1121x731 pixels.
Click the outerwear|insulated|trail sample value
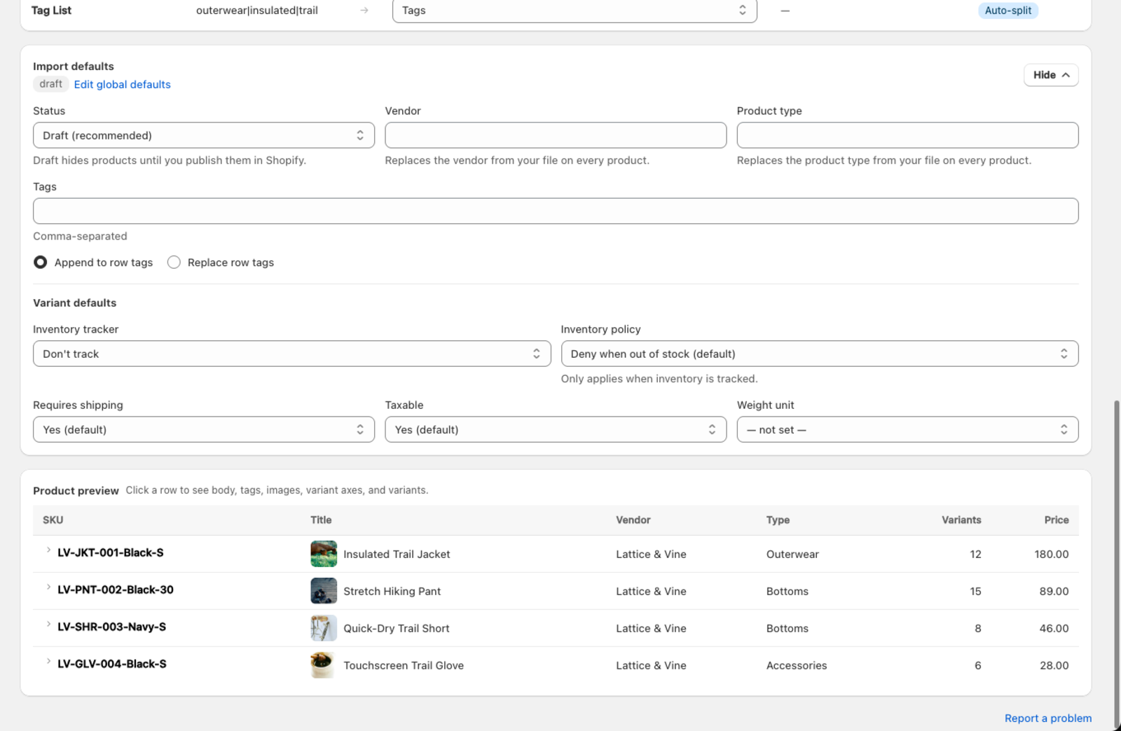257,11
